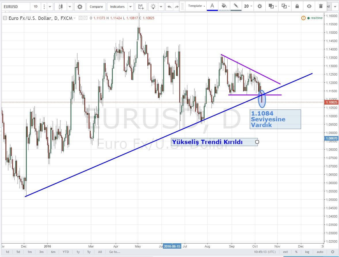339x257 pixels.
Task: Open chart properties gear in top toolbar
Action: [x=80, y=7]
